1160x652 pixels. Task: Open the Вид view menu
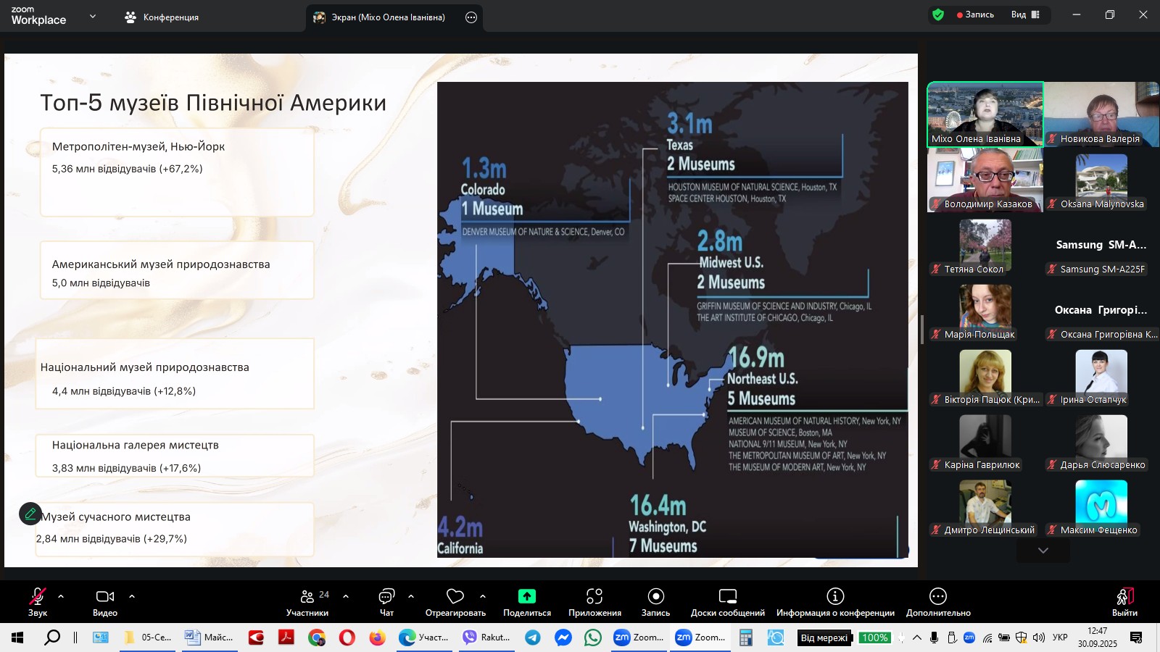tap(1025, 14)
